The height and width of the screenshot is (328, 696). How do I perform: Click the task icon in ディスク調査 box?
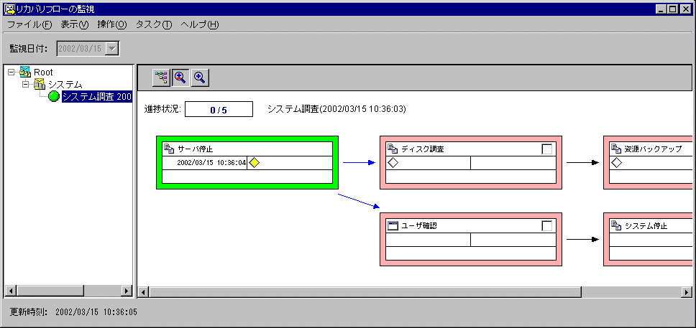(393, 149)
